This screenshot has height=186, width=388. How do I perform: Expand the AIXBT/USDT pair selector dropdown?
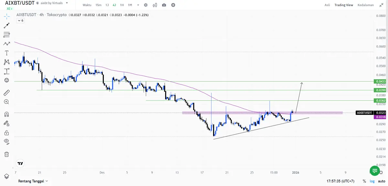tap(67, 3)
